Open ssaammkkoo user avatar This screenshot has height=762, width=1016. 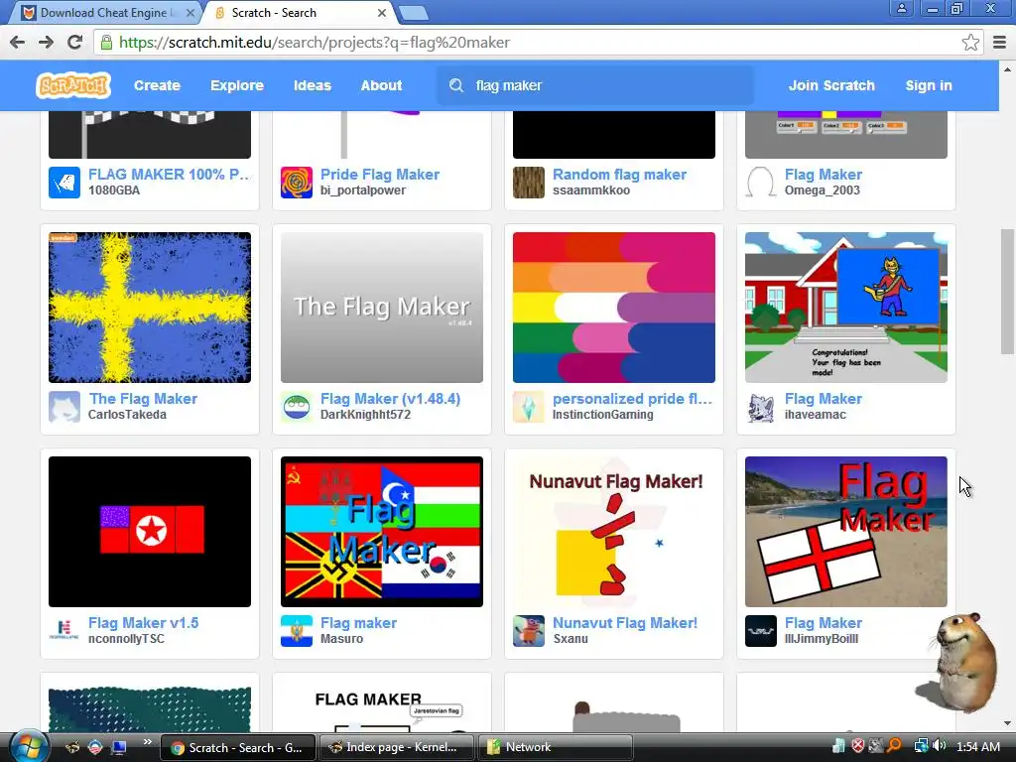(529, 183)
